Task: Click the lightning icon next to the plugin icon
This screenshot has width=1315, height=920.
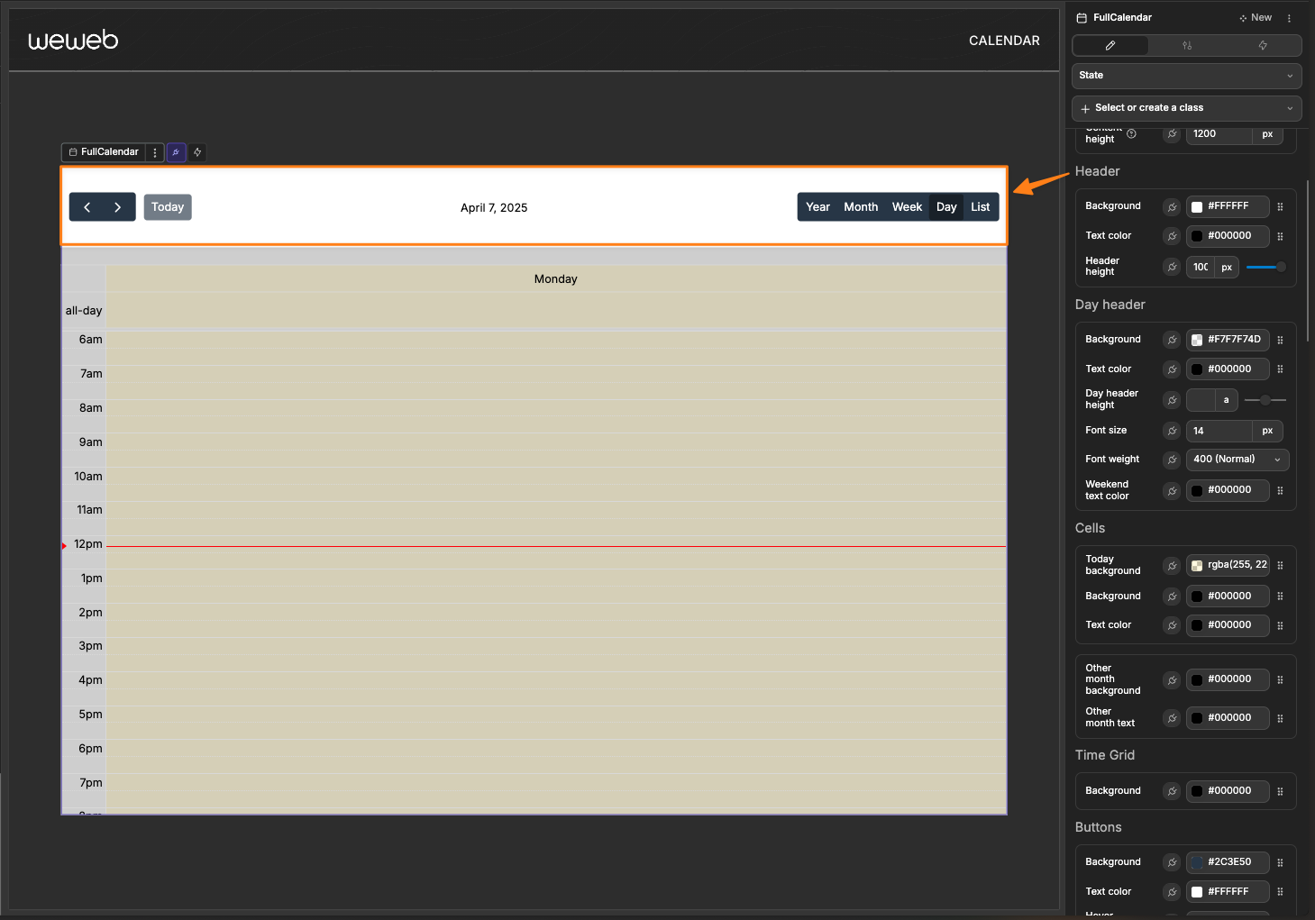Action: [196, 152]
